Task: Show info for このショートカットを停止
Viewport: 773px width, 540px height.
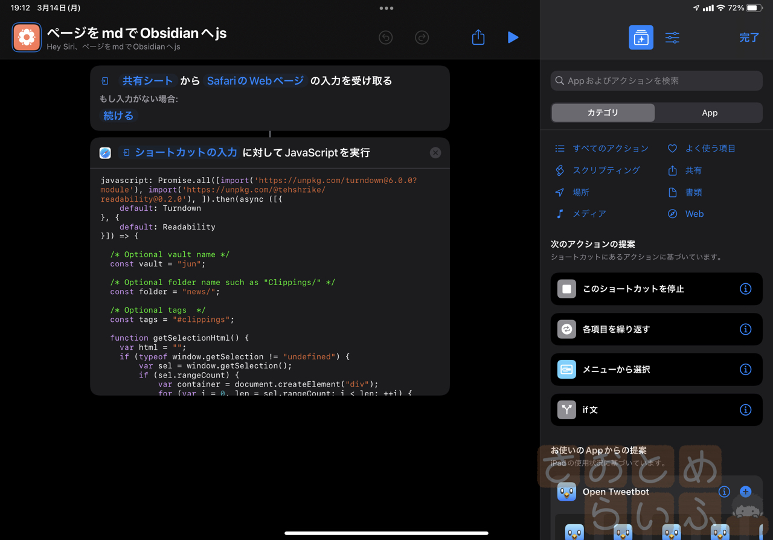Action: coord(746,289)
